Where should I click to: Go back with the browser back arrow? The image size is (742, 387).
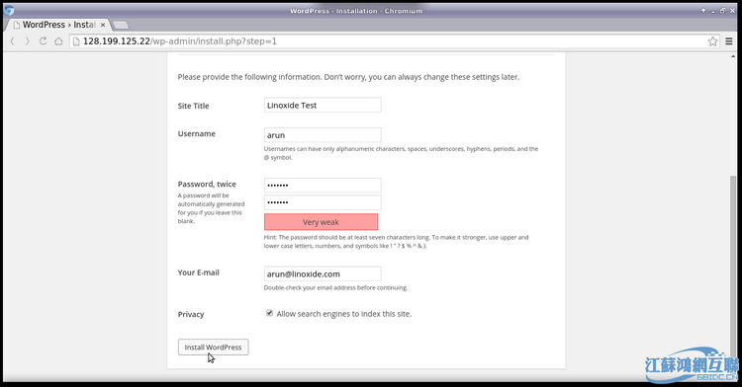13,41
